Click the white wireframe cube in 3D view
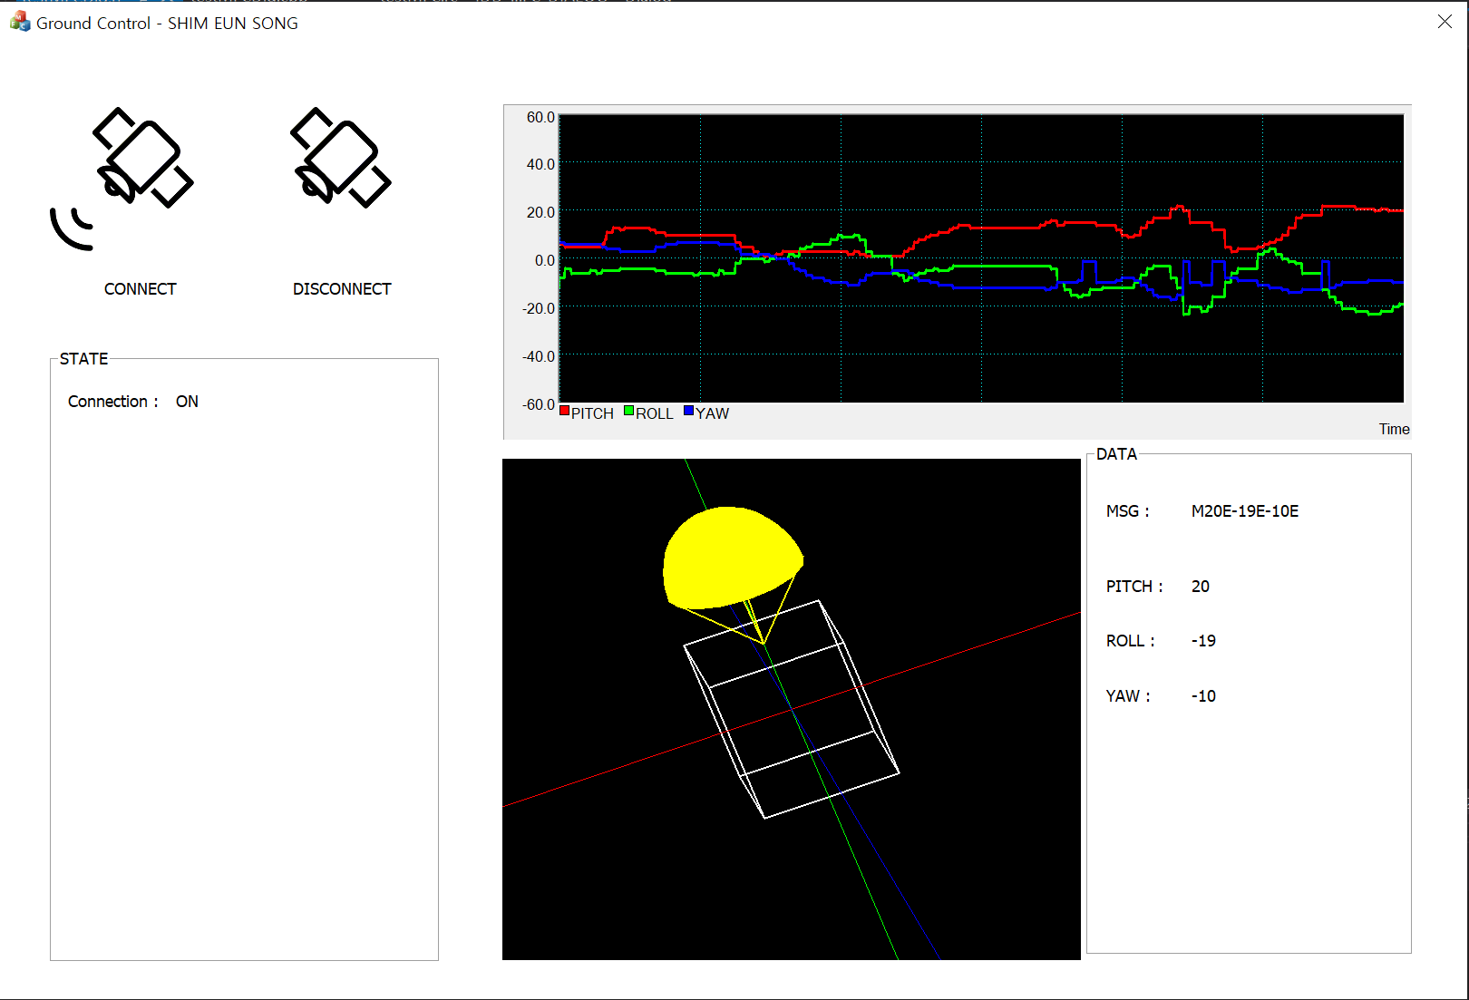The width and height of the screenshot is (1469, 1000). point(791,709)
